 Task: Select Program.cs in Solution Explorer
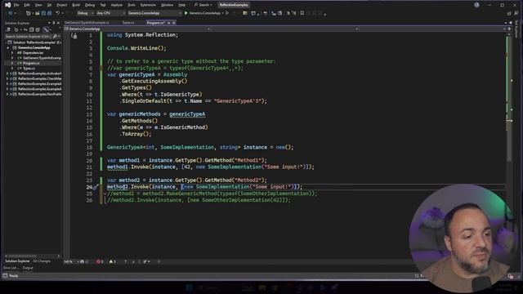[31, 63]
